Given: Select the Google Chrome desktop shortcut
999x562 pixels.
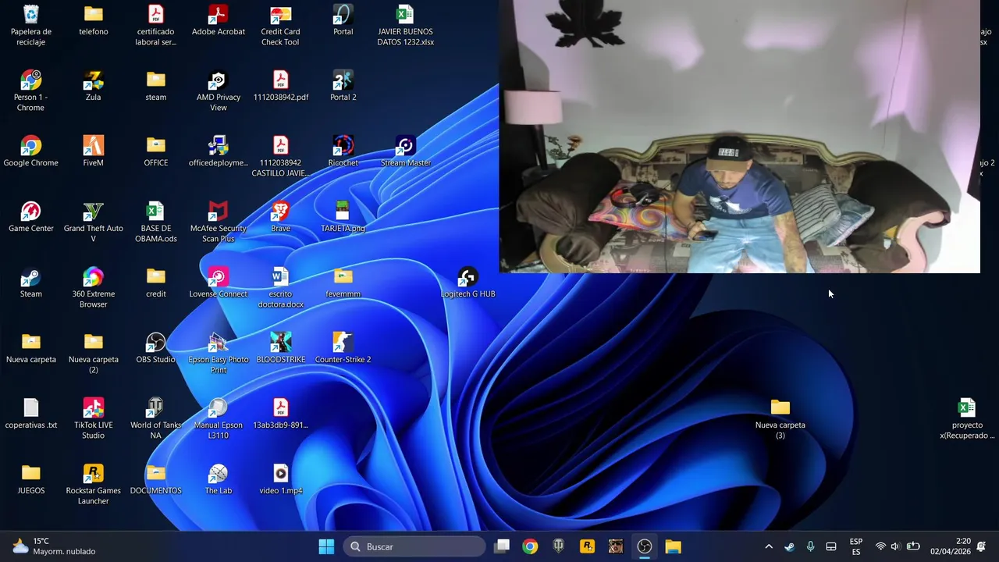Looking at the screenshot, I should 30,151.
